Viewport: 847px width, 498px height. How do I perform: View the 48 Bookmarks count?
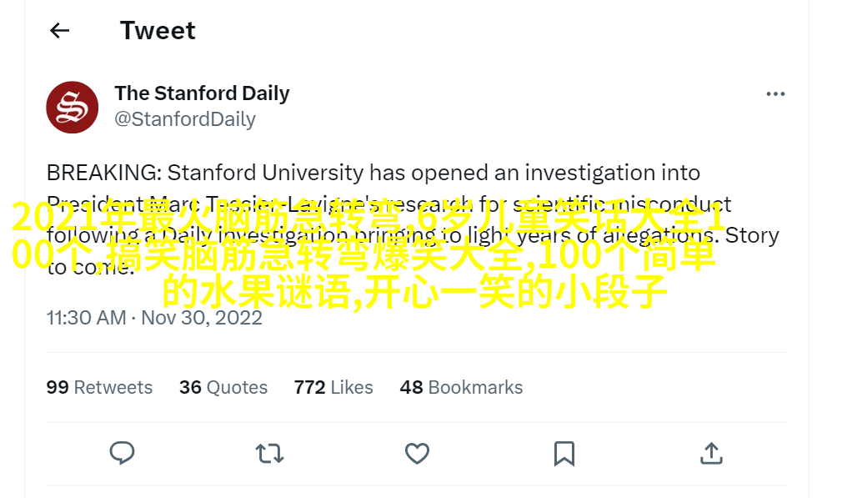point(461,387)
